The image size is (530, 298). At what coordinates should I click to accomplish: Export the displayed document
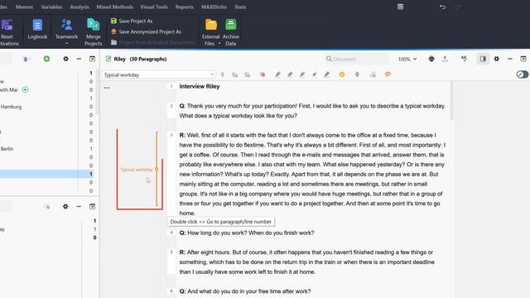tap(445, 59)
